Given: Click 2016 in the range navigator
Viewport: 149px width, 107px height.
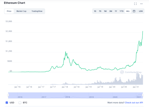Looking at the screenshot, I should pos(20,97).
